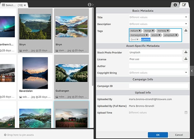Expand the Title value dropdown
The height and width of the screenshot is (139, 194).
coord(186,17)
